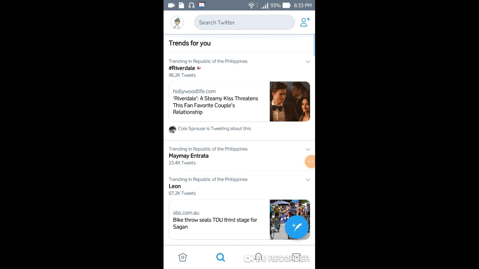This screenshot has width=479, height=269.
Task: Tap red app notification icon in status bar
Action: (x=202, y=5)
